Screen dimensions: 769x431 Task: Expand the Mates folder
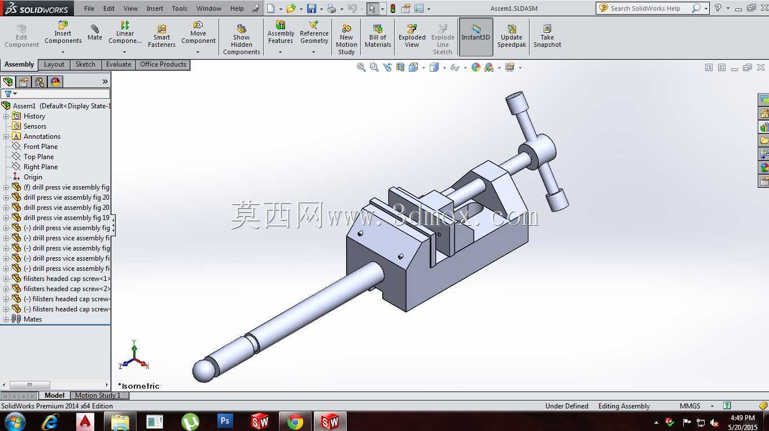pos(6,319)
